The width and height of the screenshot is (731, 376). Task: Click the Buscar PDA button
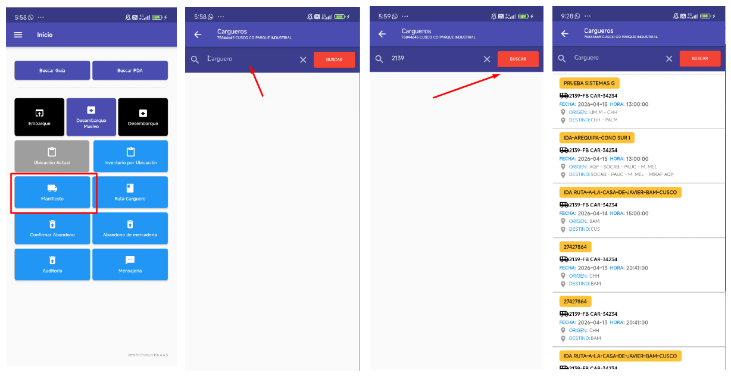pos(130,70)
